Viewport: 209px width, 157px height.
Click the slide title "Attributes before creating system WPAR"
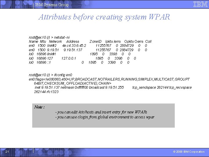105,17
